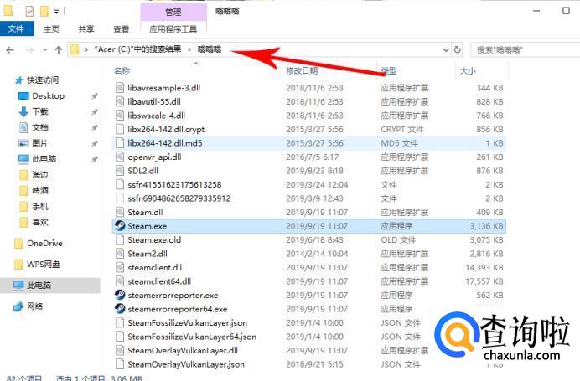Click the steamclient64.dll file icon
This screenshot has height=381, width=580.
tap(120, 281)
